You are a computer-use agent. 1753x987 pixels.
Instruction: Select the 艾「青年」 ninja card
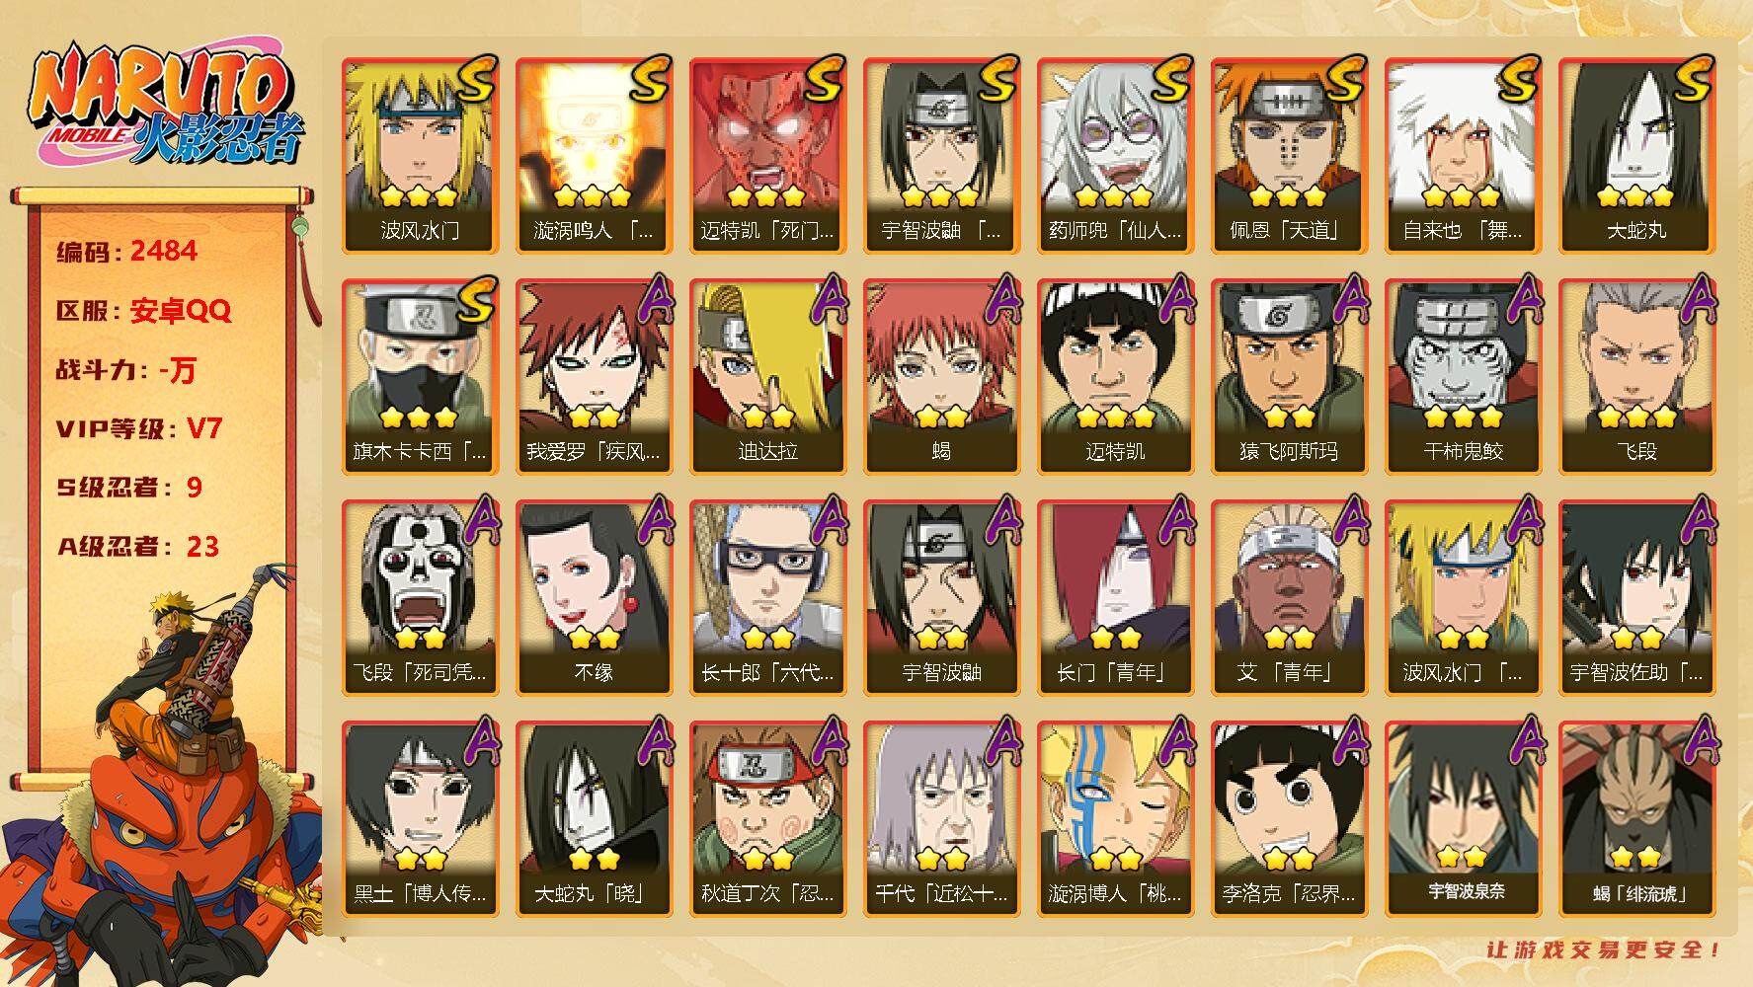pos(1290,598)
